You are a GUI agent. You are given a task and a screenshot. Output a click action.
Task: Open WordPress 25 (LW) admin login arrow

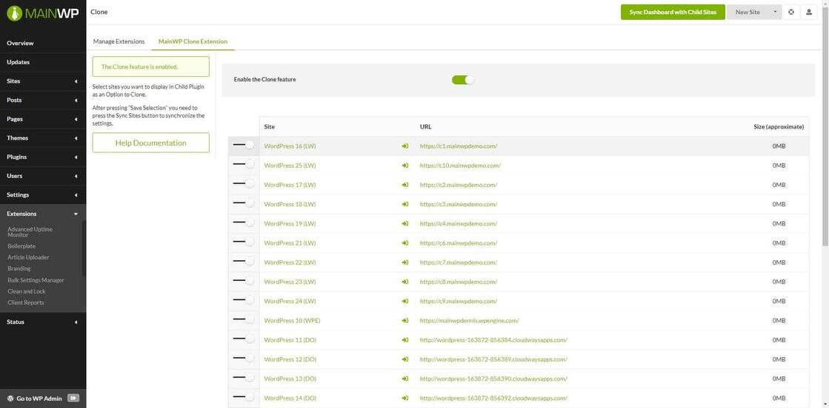[x=405, y=166]
